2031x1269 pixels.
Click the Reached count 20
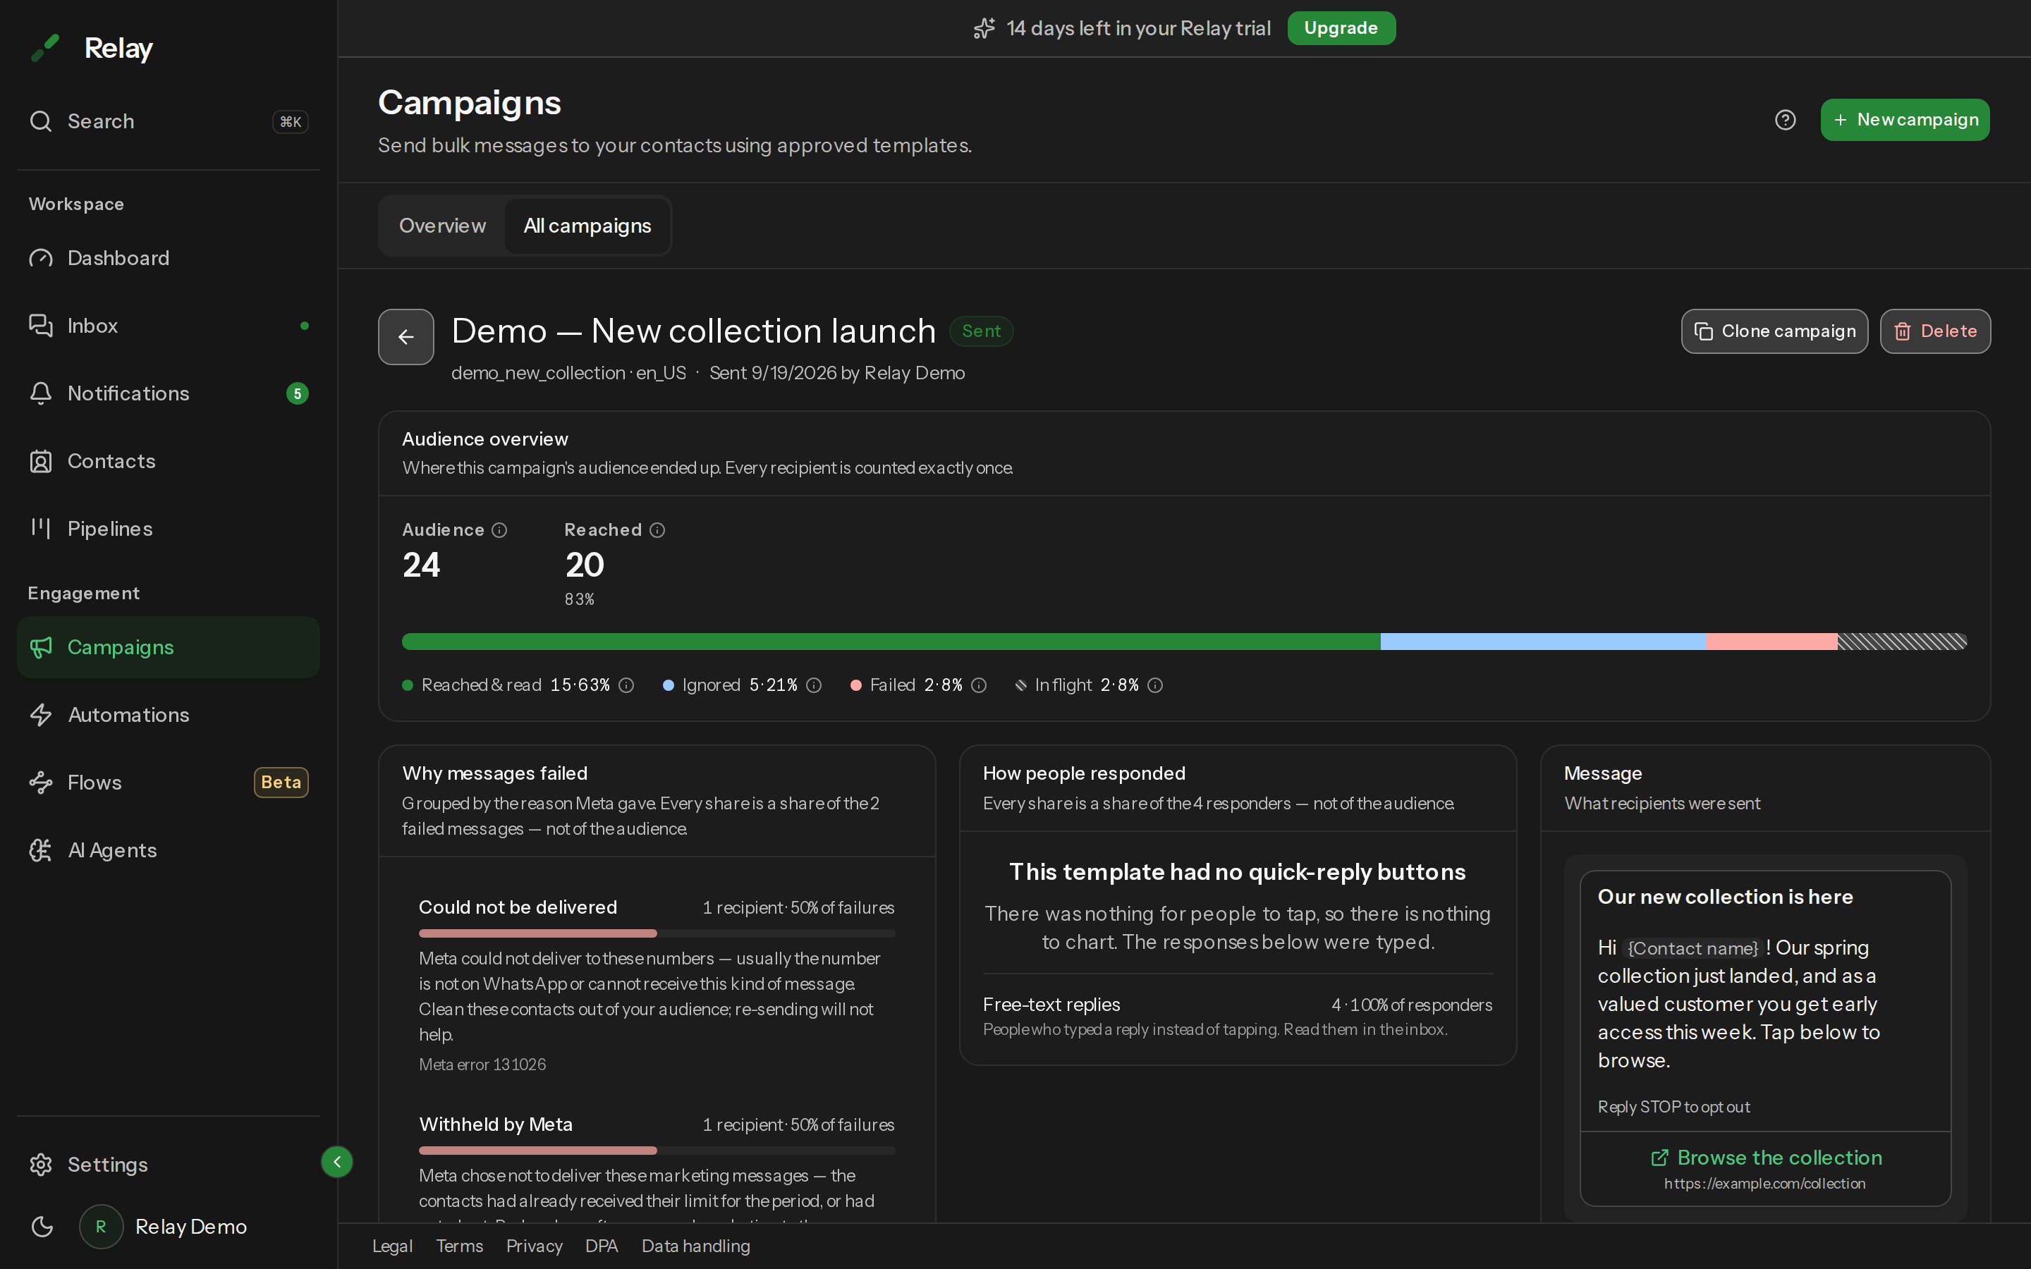coord(584,565)
